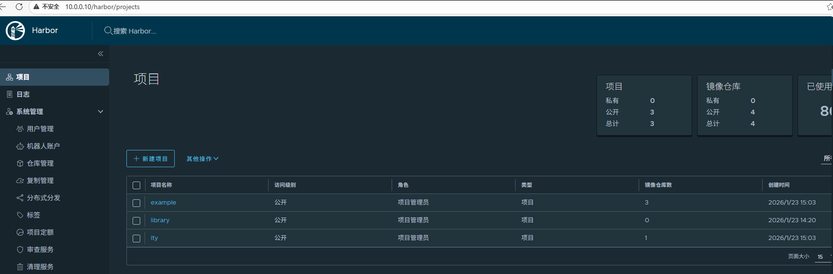This screenshot has height=274, width=833.
Task: Click the Harbor lighthouse logo icon
Action: pos(15,31)
